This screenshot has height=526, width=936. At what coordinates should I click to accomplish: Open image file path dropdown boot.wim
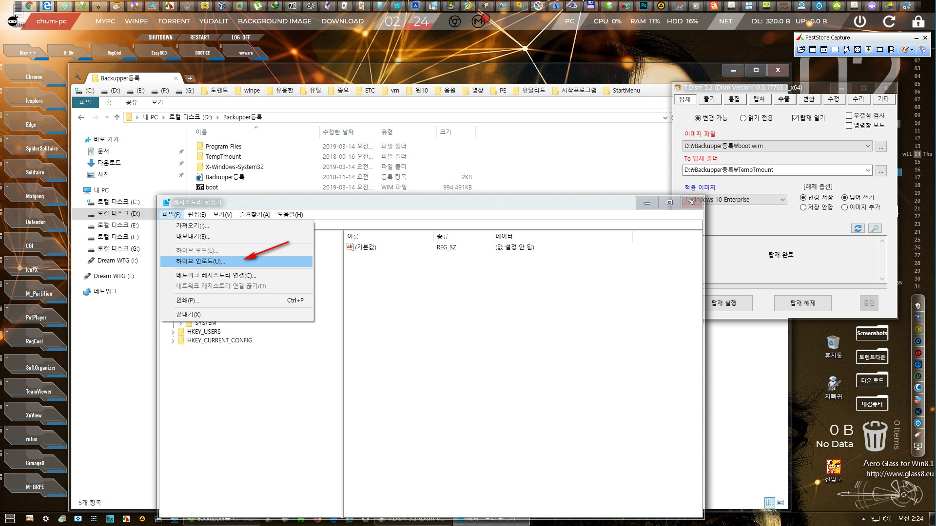(x=868, y=146)
